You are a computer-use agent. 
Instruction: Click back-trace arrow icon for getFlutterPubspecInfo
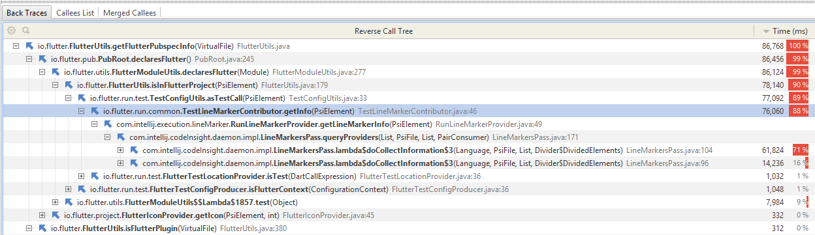tap(29, 46)
